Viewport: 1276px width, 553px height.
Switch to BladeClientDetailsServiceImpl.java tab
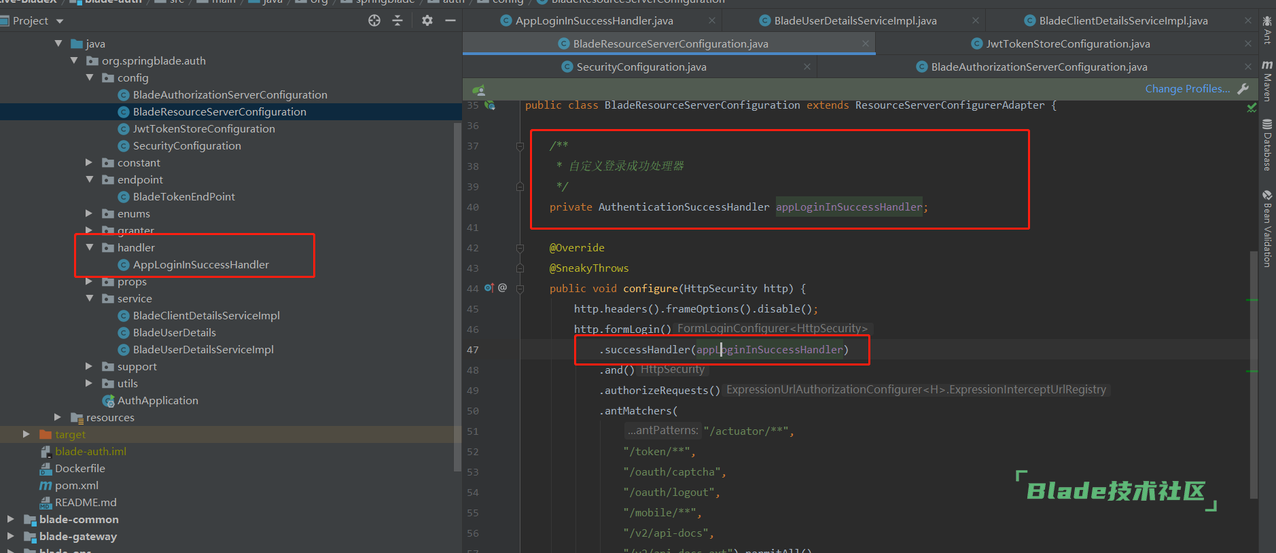pyautogui.click(x=1123, y=21)
